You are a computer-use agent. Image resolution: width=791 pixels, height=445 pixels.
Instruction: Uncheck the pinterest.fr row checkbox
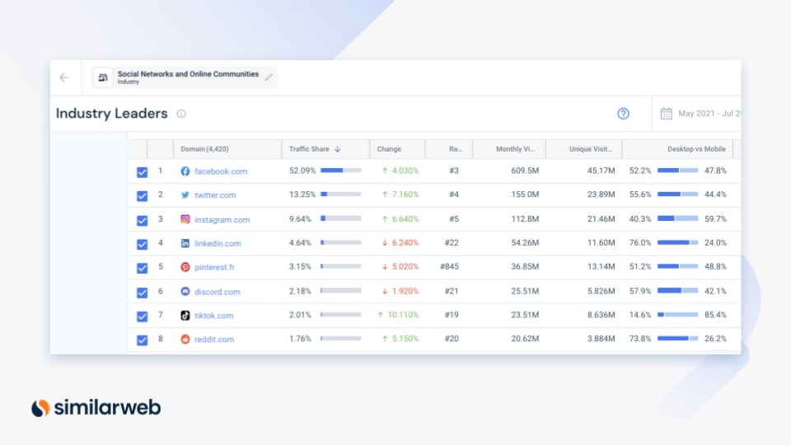[143, 268]
